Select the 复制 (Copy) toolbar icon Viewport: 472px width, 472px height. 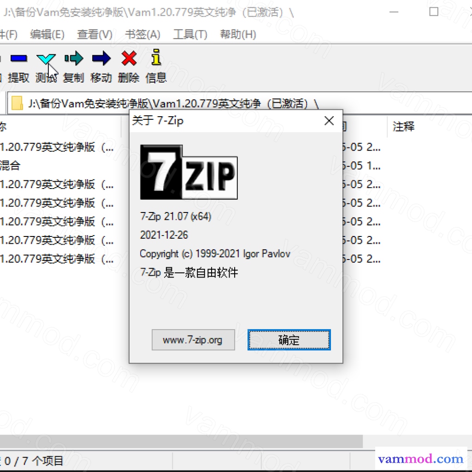(74, 59)
